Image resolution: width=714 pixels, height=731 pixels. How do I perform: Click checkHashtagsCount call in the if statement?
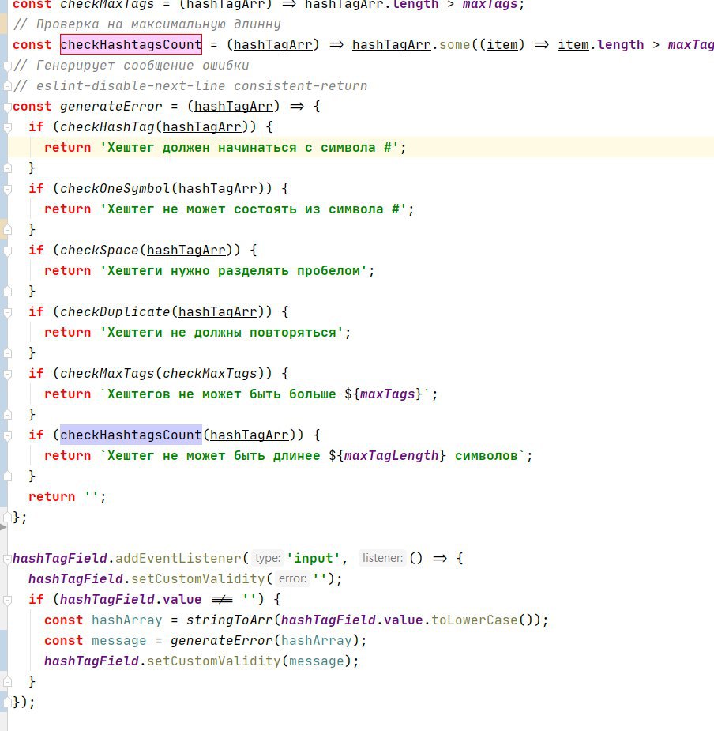click(131, 435)
